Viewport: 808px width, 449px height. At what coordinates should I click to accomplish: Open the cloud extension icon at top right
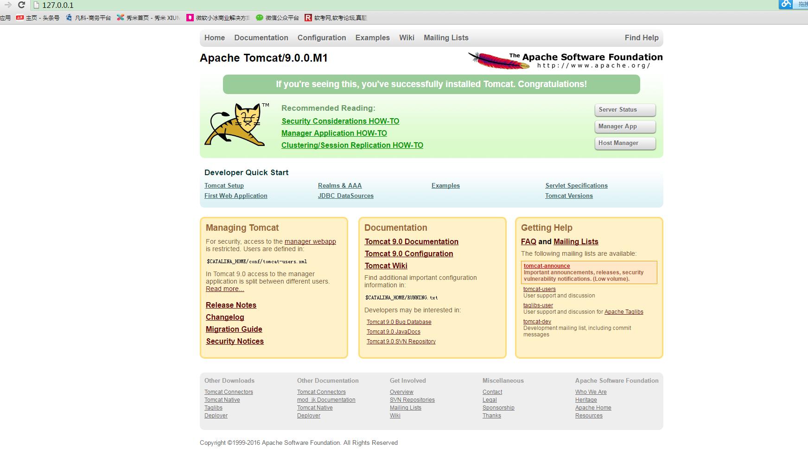click(786, 4)
